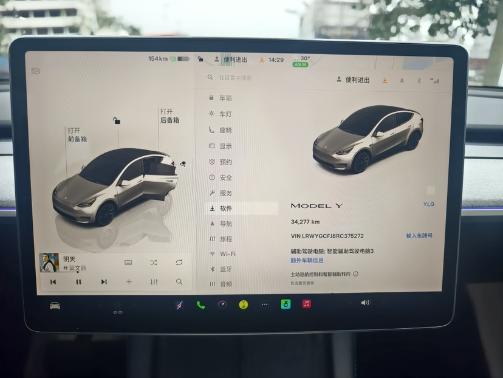Open the 旅程 (Trips) settings menu
This screenshot has width=503, height=378.
[221, 239]
